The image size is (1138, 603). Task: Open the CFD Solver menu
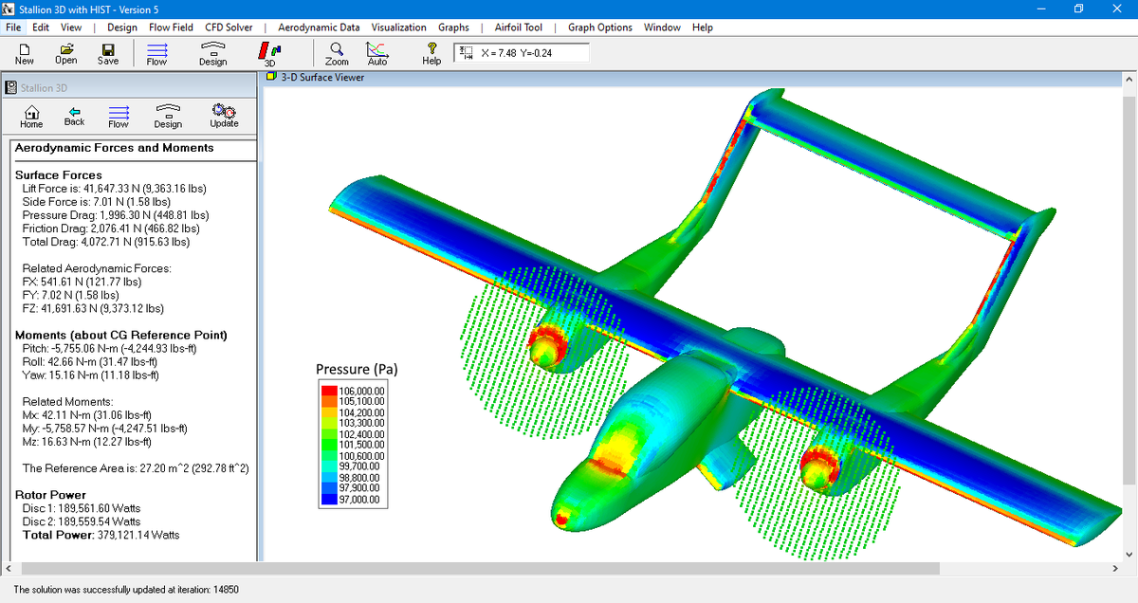pos(229,27)
